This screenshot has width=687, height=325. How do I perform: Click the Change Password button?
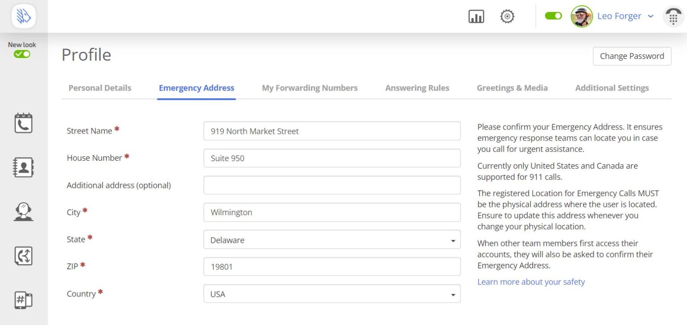click(x=632, y=56)
